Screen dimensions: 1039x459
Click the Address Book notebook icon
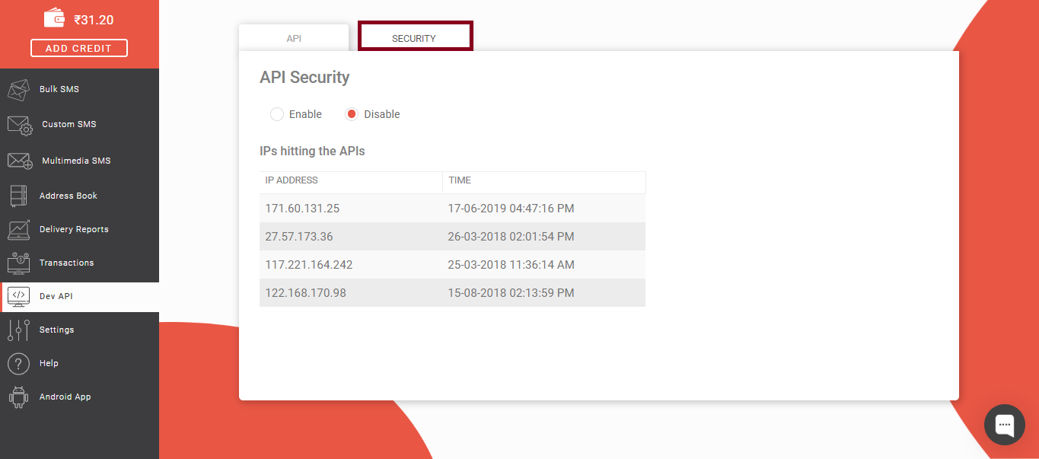(18, 196)
